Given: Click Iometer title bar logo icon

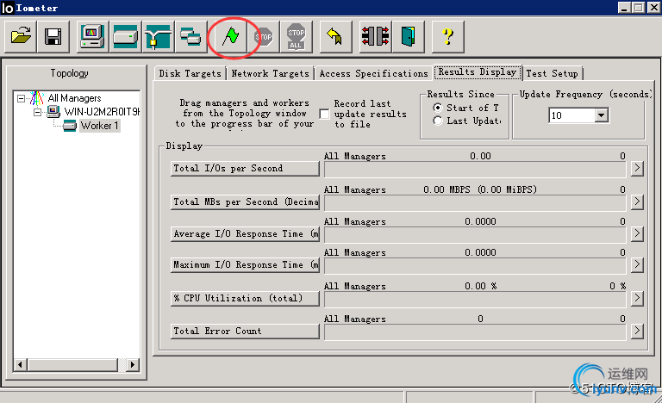Looking at the screenshot, I should [x=8, y=8].
